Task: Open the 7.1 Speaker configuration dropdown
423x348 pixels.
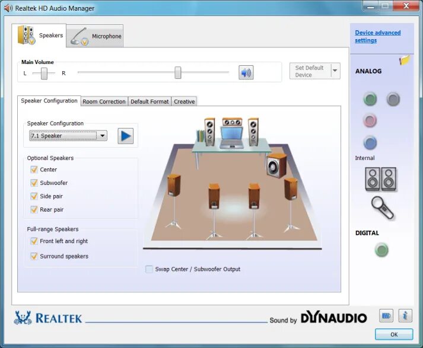Action: [x=68, y=136]
